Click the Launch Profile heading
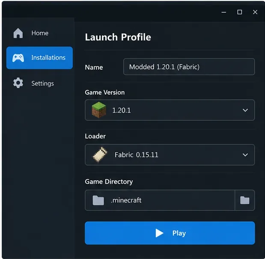This screenshot has width=265, height=259. tap(118, 37)
